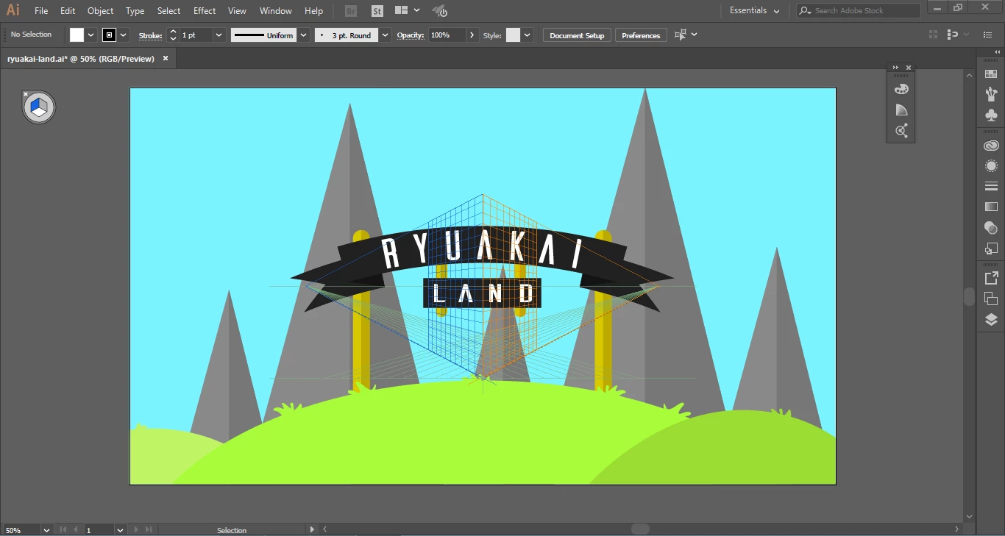The image size is (1005, 536).
Task: Expand the opacity slider arrow
Action: [x=472, y=35]
